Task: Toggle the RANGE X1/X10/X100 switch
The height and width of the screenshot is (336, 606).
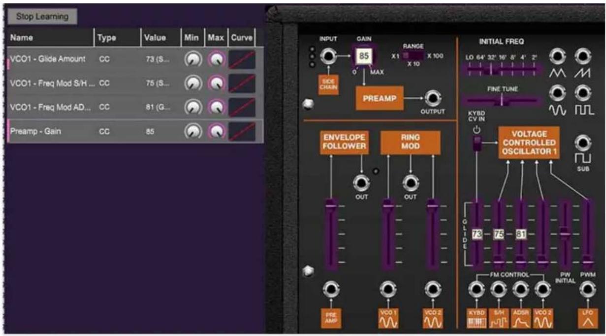Action: (x=413, y=56)
